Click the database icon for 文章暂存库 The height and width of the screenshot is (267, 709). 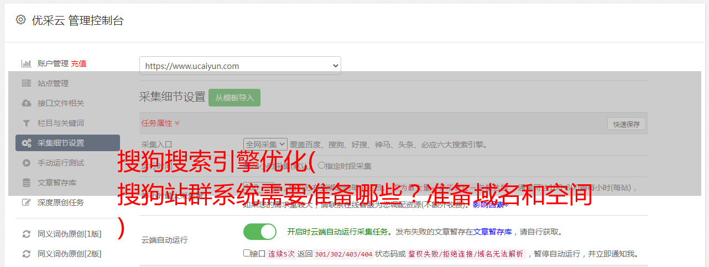[x=26, y=183]
